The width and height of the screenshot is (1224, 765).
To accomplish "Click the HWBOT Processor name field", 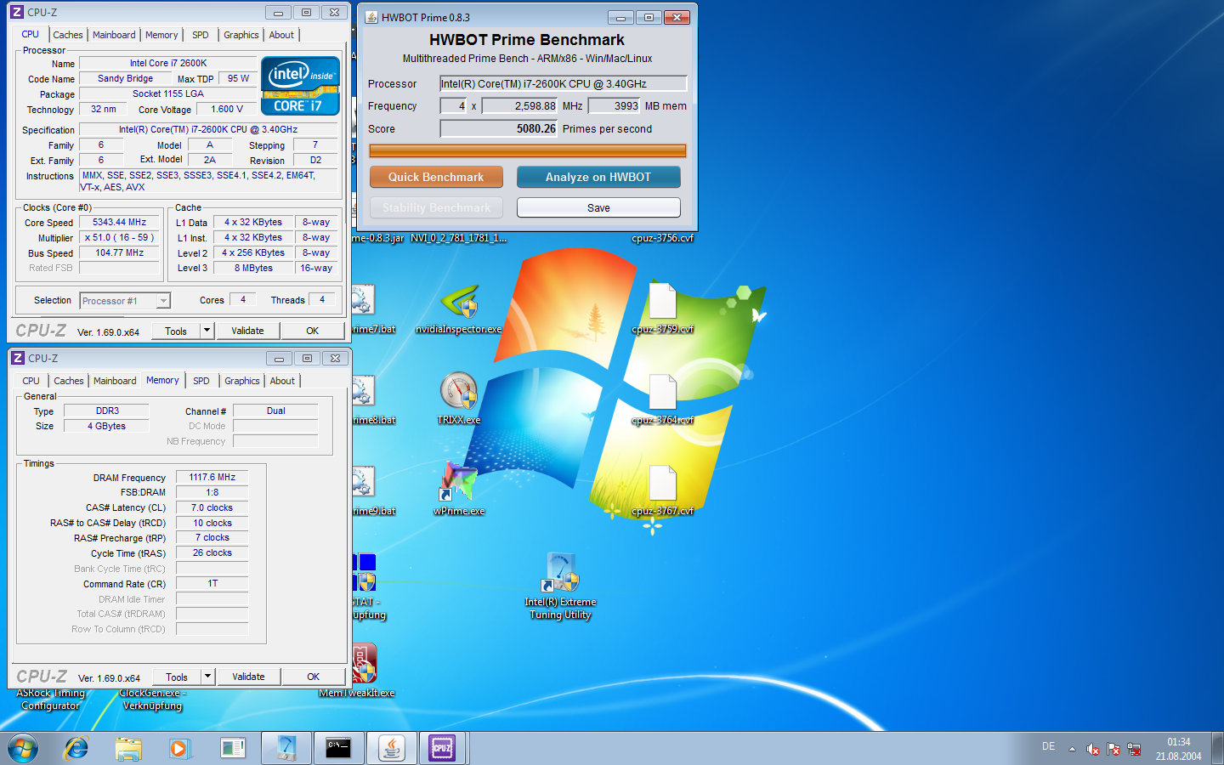I will (563, 83).
